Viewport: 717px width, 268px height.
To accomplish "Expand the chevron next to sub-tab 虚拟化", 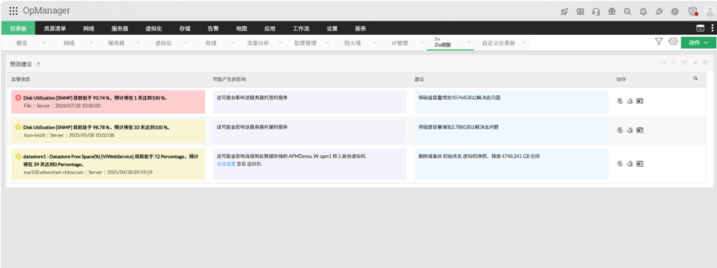I will 185,43.
